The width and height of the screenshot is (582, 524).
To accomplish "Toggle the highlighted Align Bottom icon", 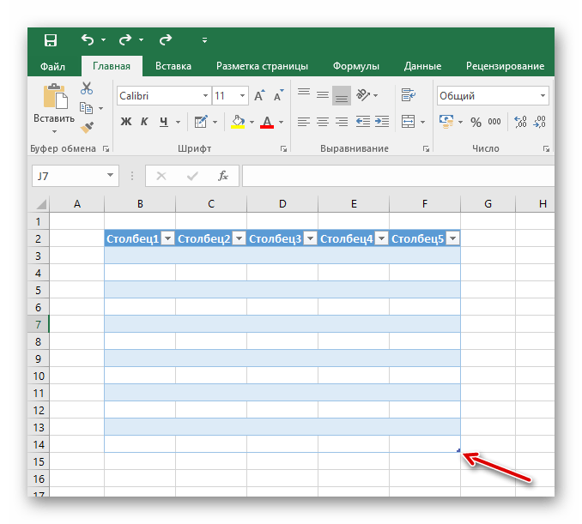I will pyautogui.click(x=342, y=95).
